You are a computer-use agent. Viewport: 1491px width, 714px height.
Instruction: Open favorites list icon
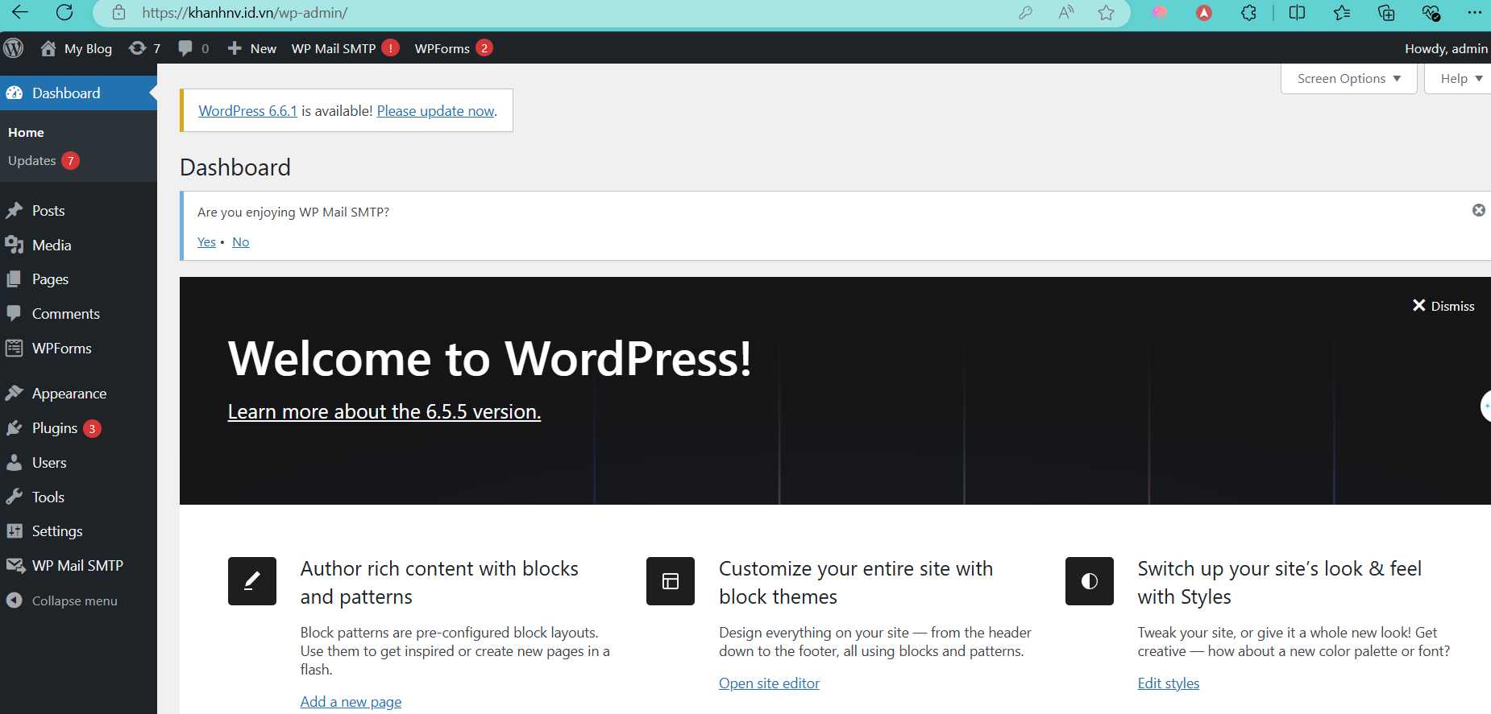point(1342,12)
